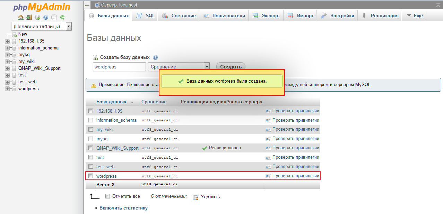Click Проверить привилегии for wordpress row
443x214 pixels.
coord(293,176)
